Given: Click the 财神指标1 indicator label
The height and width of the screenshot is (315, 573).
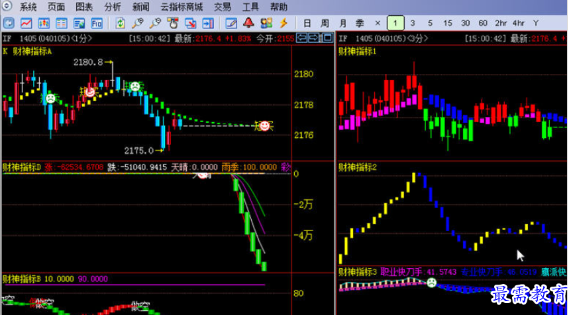Looking at the screenshot, I should (357, 52).
